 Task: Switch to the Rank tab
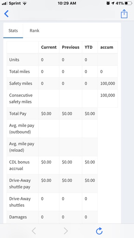click(x=35, y=30)
